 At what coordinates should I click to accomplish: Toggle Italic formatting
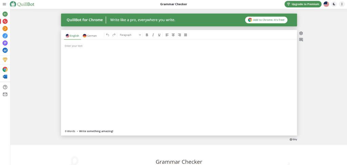pyautogui.click(x=153, y=35)
